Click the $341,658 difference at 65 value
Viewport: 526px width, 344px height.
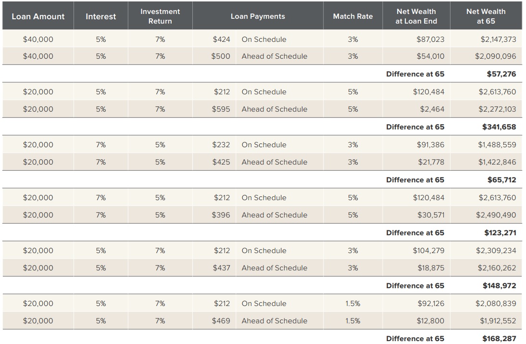click(499, 127)
